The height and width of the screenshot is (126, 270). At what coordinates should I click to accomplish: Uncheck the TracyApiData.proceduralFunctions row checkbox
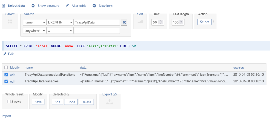coord(6,75)
